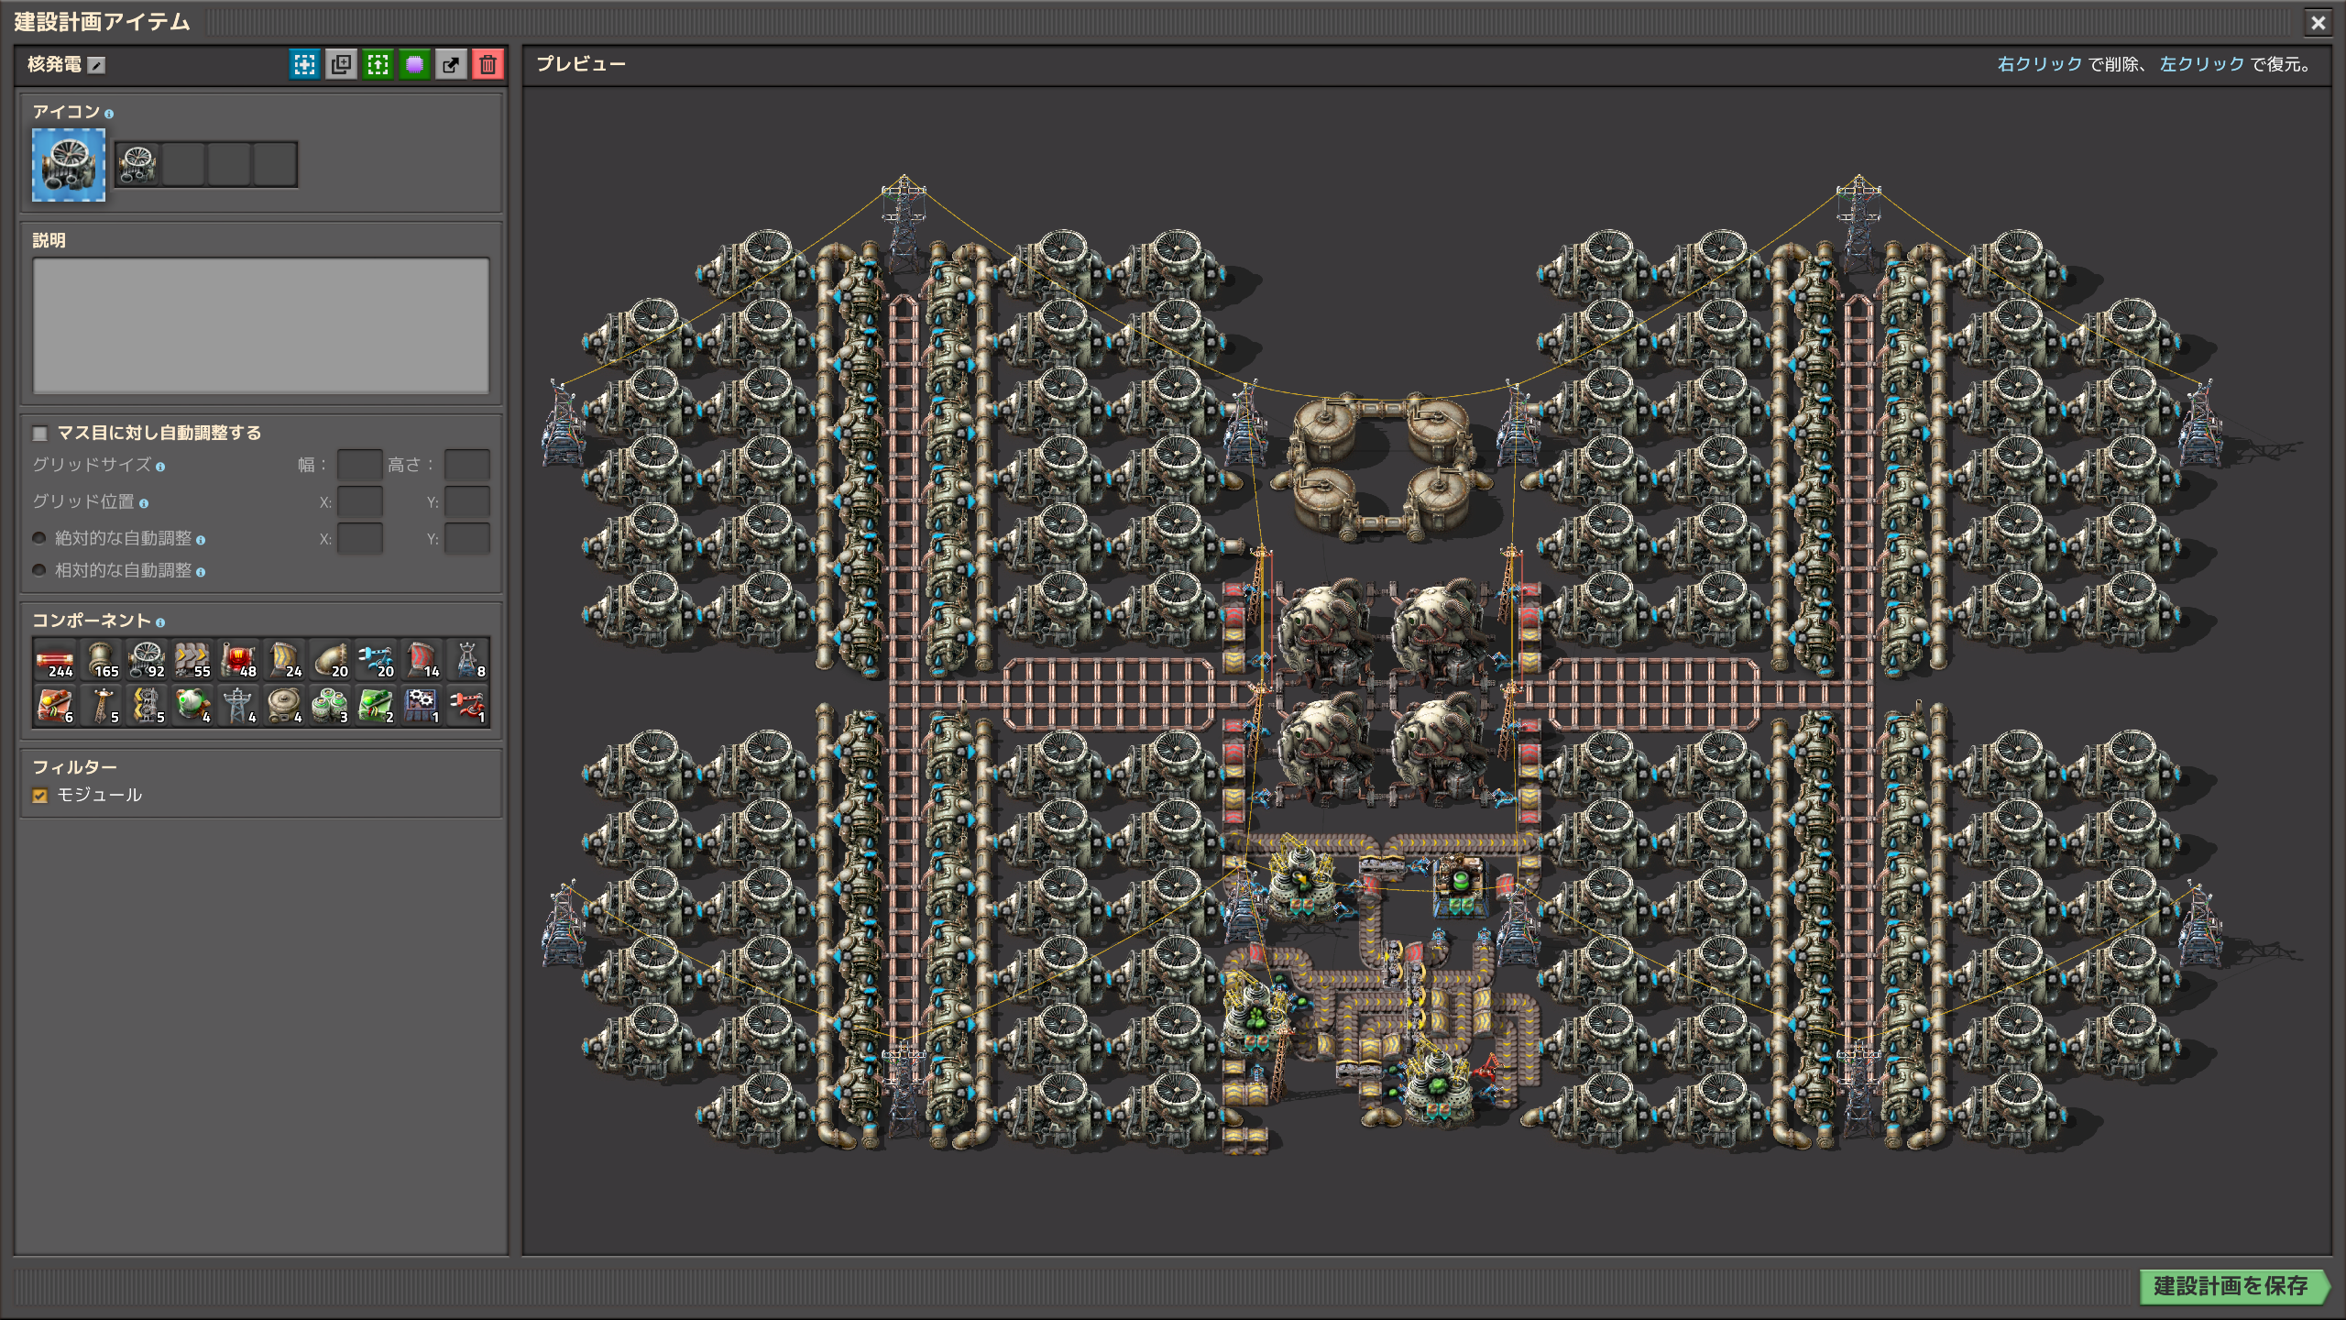Click the heat pipe component showing 244

tap(55, 660)
